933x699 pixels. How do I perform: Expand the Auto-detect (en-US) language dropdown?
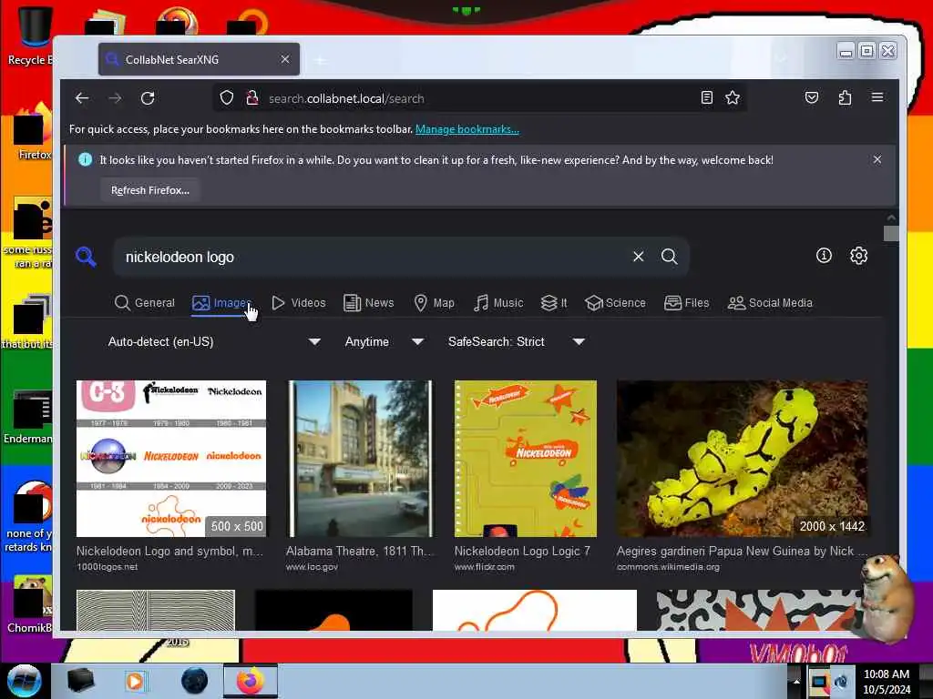click(x=214, y=342)
